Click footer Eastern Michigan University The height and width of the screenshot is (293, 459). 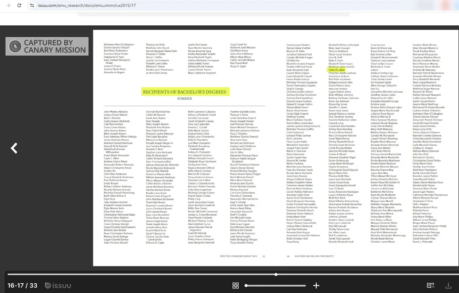314,256
